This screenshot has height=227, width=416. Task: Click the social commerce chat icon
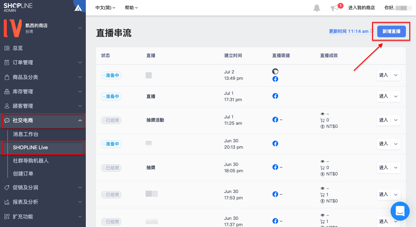coord(7,120)
